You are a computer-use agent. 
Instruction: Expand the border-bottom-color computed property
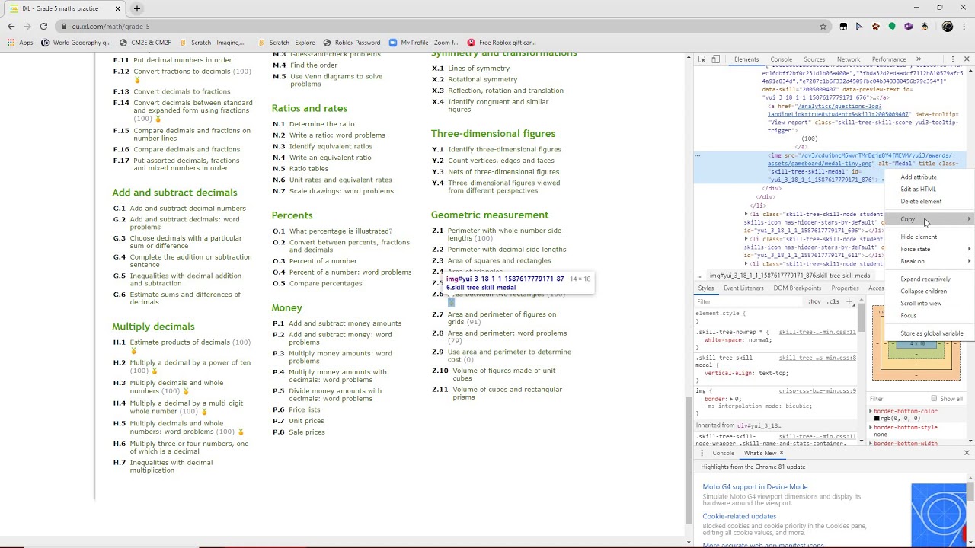(x=871, y=411)
